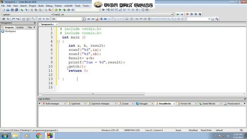Image resolution: width=247 pixels, height=139 pixels.
Task: Open Find with the magnifier icon
Action: 46,10
